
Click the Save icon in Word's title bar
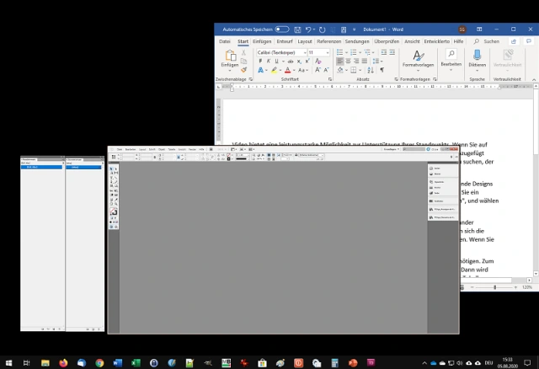(x=298, y=29)
